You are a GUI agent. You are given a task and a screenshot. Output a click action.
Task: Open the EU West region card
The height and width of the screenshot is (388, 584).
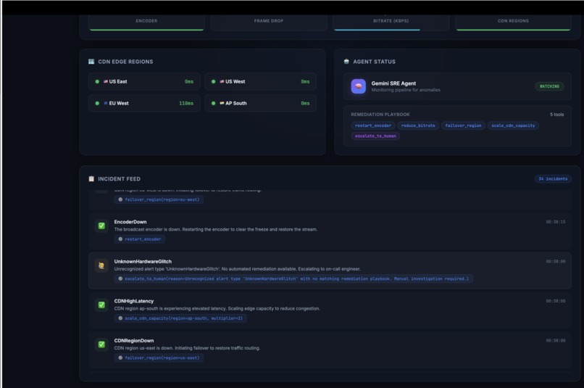tap(144, 103)
